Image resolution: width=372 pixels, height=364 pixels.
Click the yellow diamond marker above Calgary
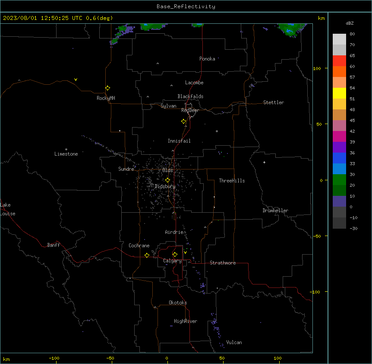click(175, 255)
